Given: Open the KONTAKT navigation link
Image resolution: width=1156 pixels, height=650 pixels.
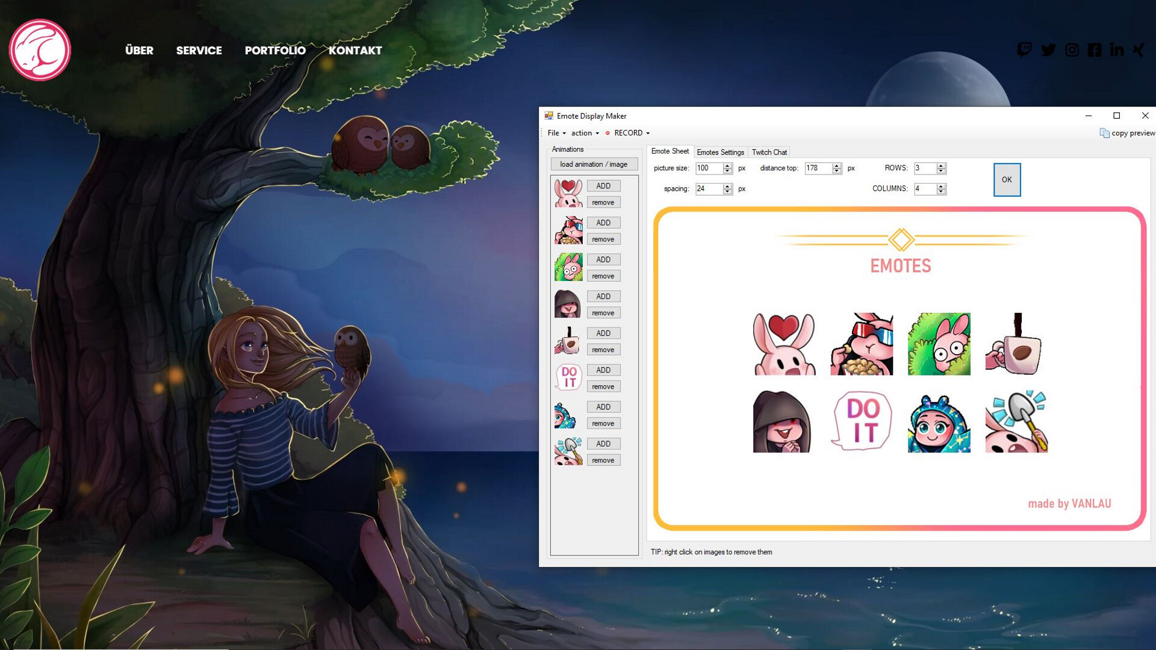Looking at the screenshot, I should pyautogui.click(x=355, y=51).
